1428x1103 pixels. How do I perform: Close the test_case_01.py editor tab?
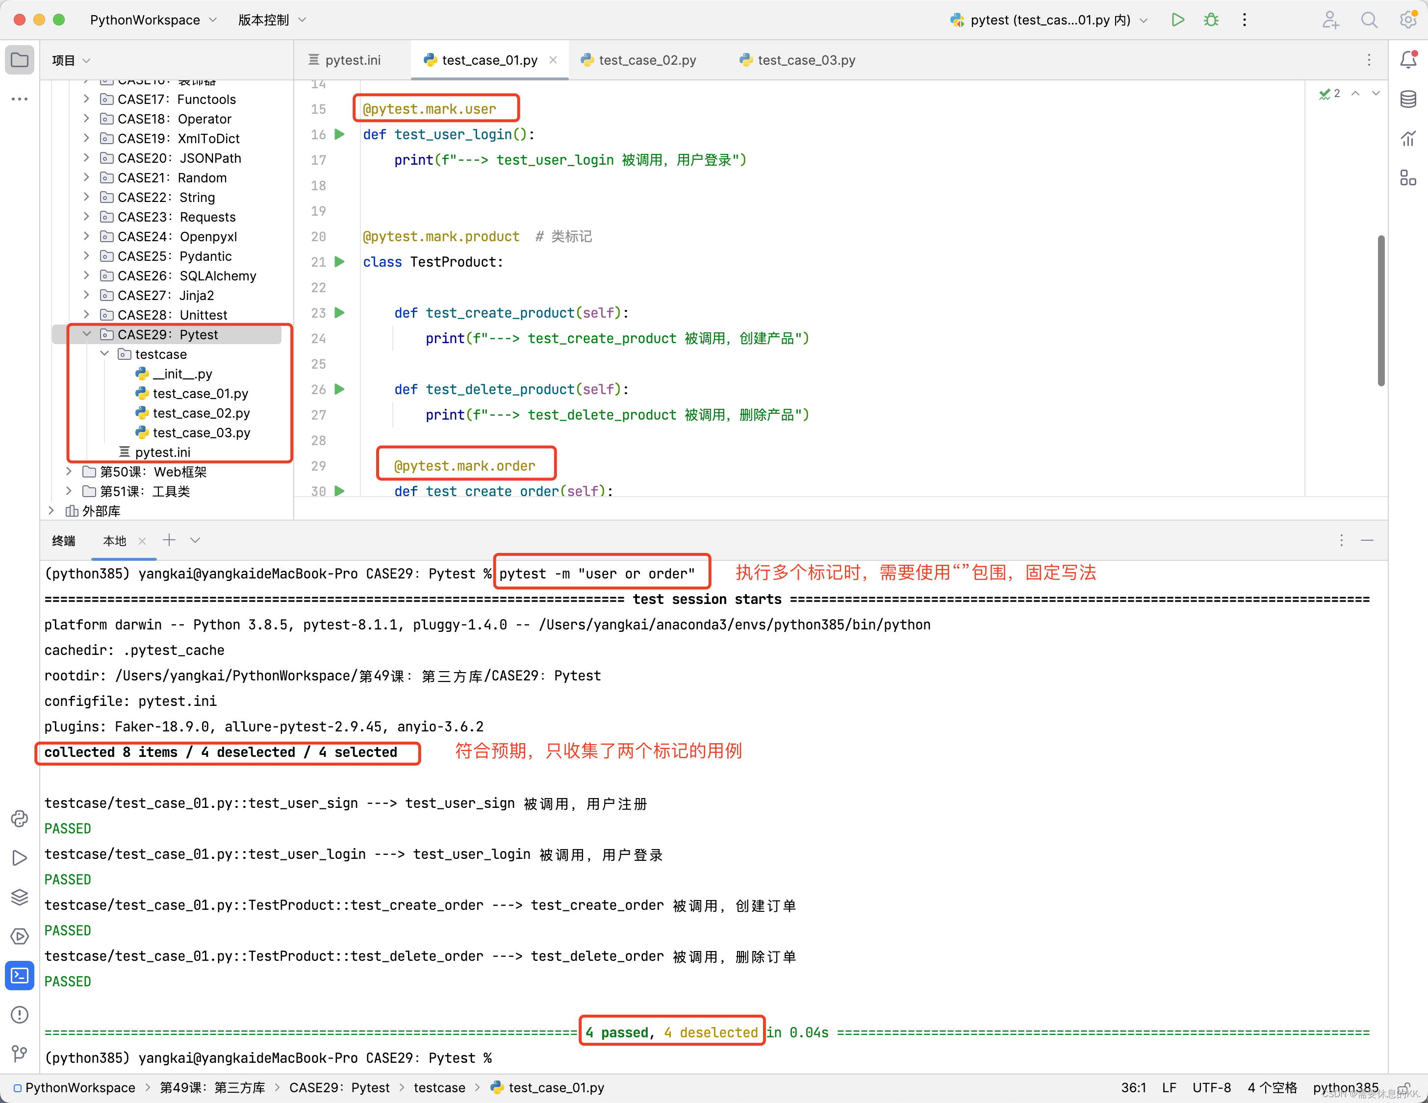click(x=553, y=60)
